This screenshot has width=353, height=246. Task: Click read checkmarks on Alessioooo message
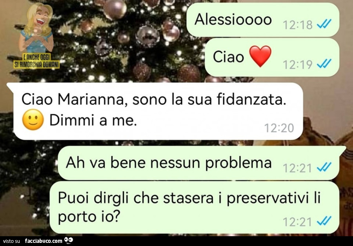pos(324,24)
